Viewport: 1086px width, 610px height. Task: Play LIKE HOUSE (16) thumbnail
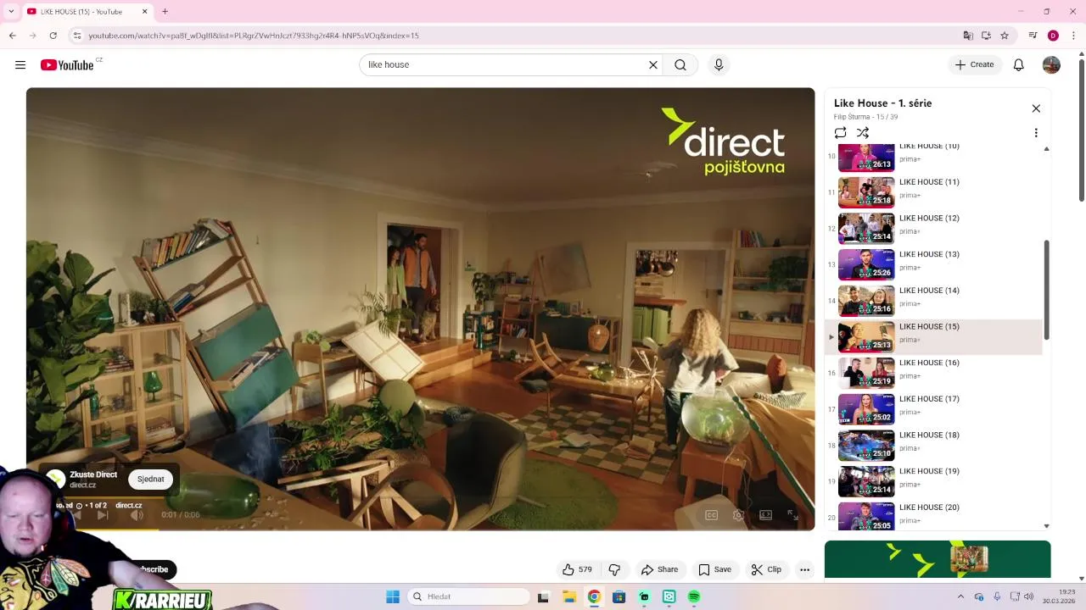pyautogui.click(x=866, y=373)
